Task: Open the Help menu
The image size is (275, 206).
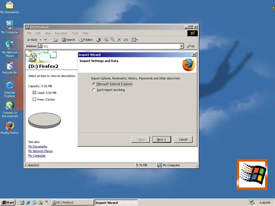Action: pyautogui.click(x=85, y=33)
